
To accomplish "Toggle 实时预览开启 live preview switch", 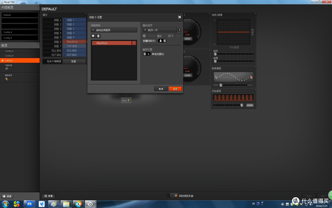I will coord(174,195).
